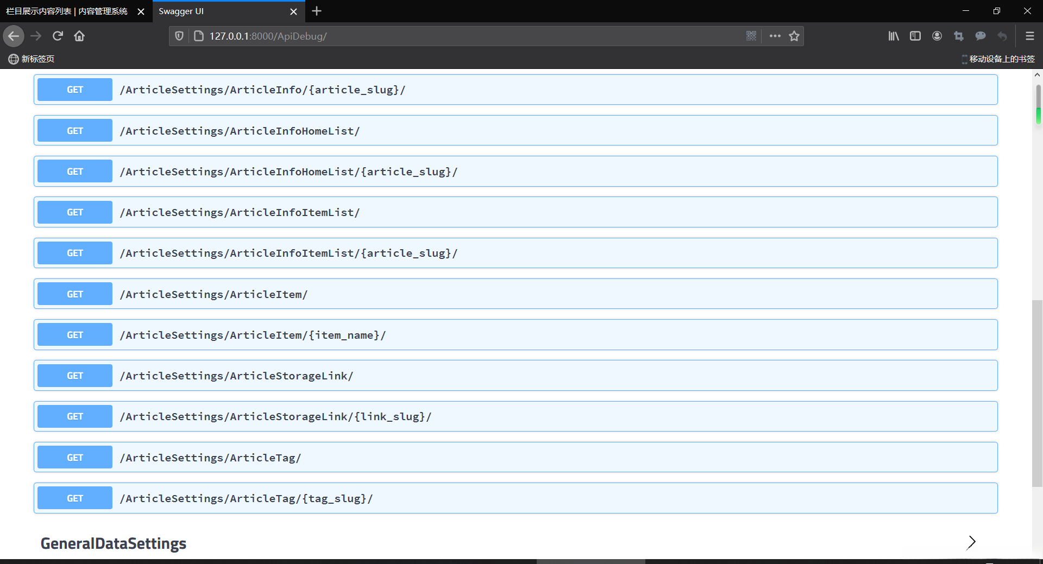Go to the browser home page
1043x564 pixels.
click(x=79, y=36)
